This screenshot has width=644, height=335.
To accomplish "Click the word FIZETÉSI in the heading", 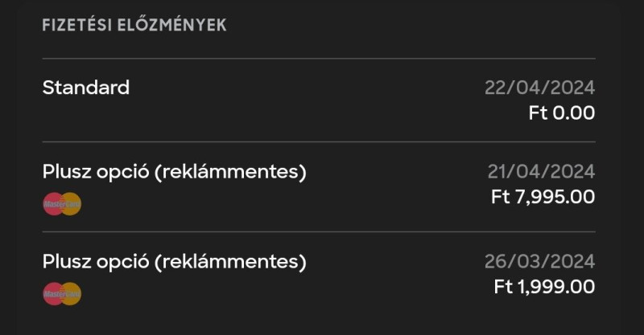I will click(x=76, y=25).
